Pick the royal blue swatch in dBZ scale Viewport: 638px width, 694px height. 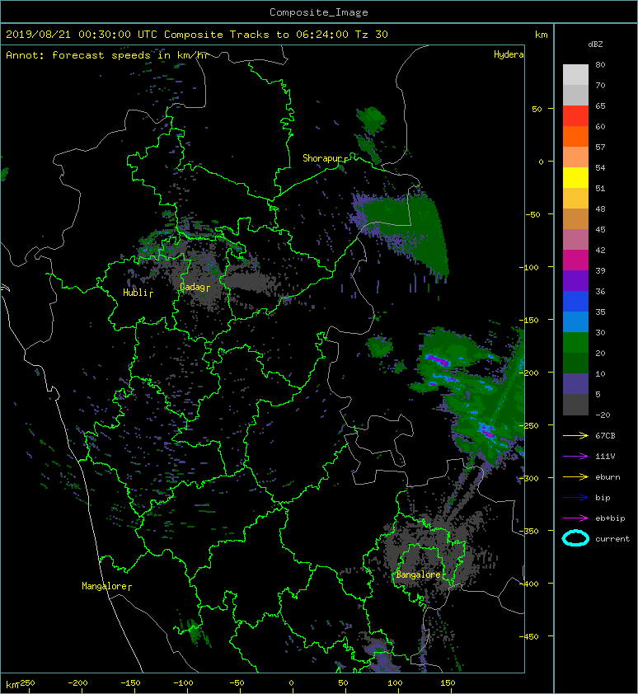click(575, 302)
